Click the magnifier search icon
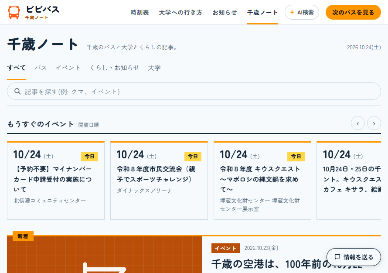This screenshot has width=388, height=273. (17, 91)
